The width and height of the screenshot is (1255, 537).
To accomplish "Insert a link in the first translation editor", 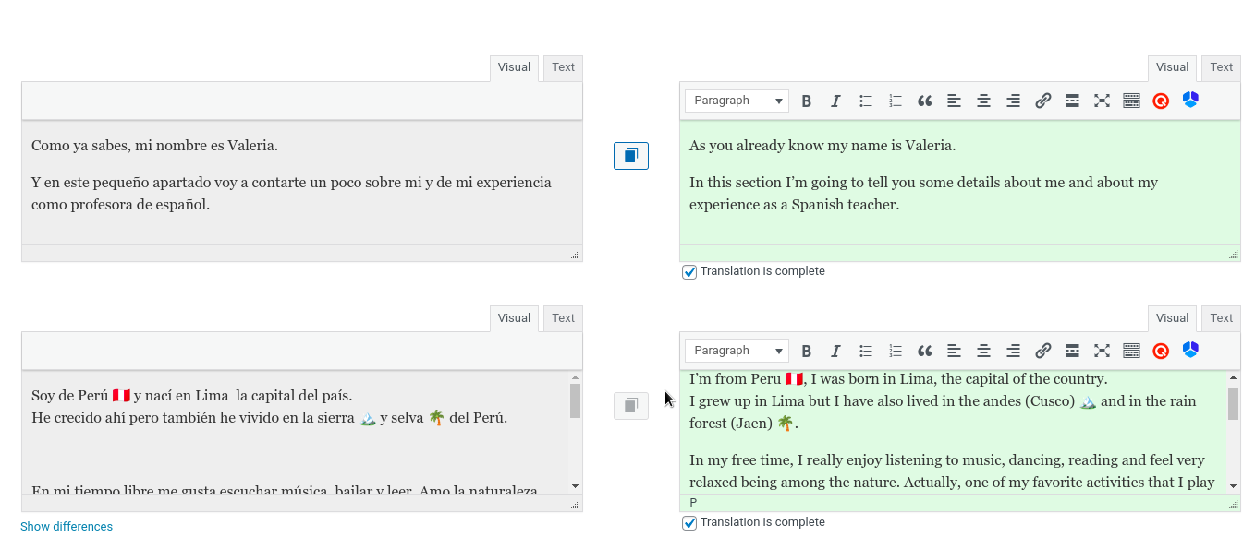I will coord(1043,101).
